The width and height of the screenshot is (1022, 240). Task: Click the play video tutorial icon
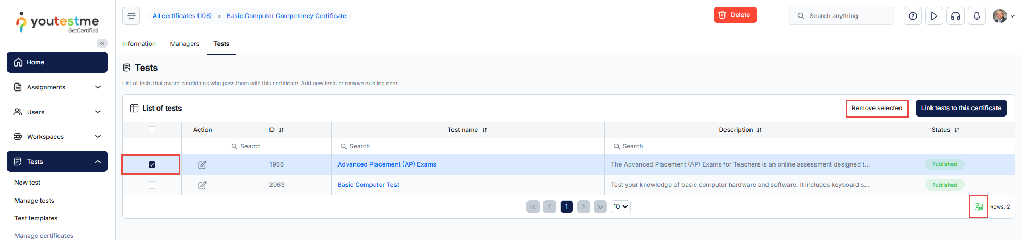(934, 16)
